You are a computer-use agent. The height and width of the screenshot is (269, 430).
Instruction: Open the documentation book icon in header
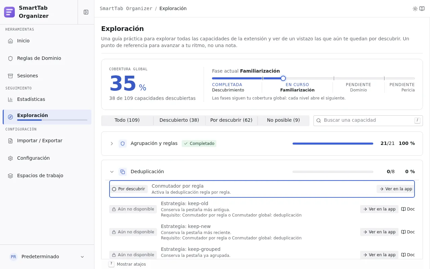[x=422, y=9]
